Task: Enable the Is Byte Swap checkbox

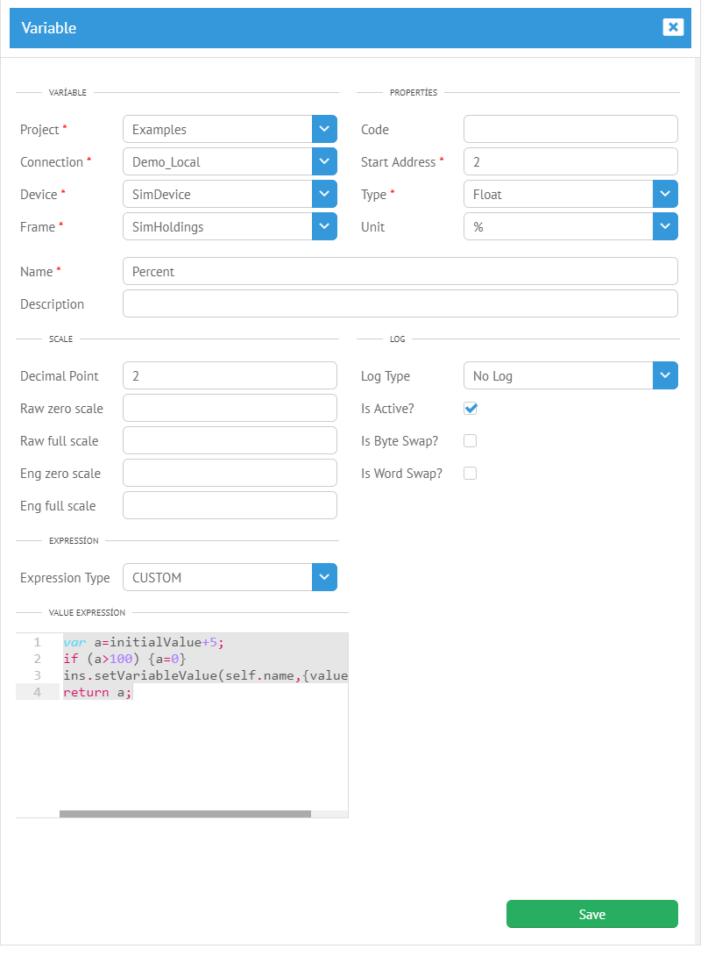Action: (x=471, y=441)
